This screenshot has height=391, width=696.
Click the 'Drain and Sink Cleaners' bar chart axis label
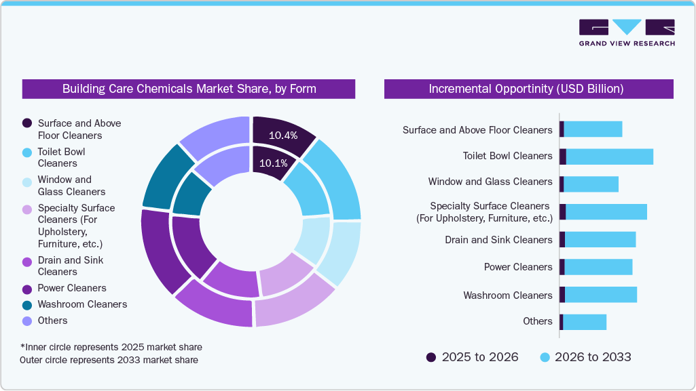[x=498, y=240]
